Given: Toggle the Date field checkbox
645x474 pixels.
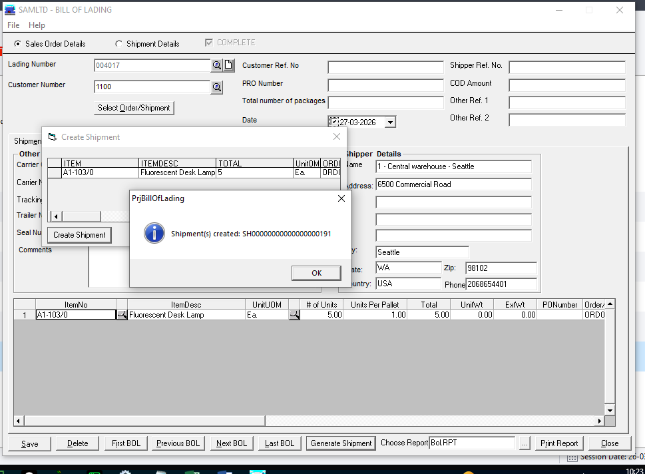Looking at the screenshot, I should pos(333,122).
